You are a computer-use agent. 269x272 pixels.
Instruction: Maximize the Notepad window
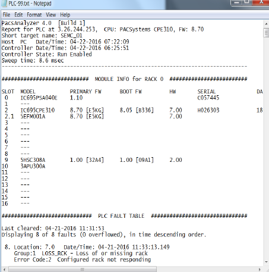(x=247, y=2)
